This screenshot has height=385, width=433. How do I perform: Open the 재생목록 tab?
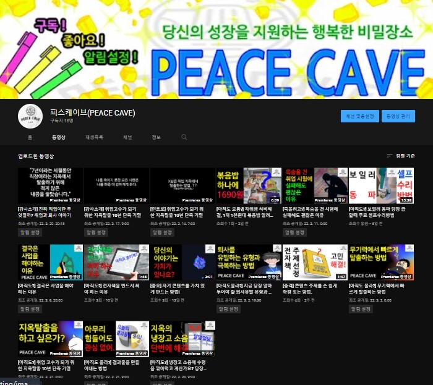(94, 137)
